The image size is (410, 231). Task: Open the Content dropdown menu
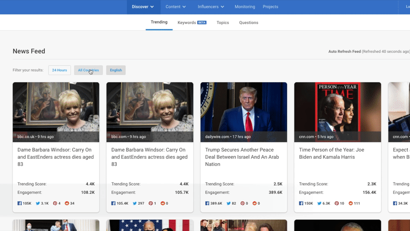click(x=175, y=7)
